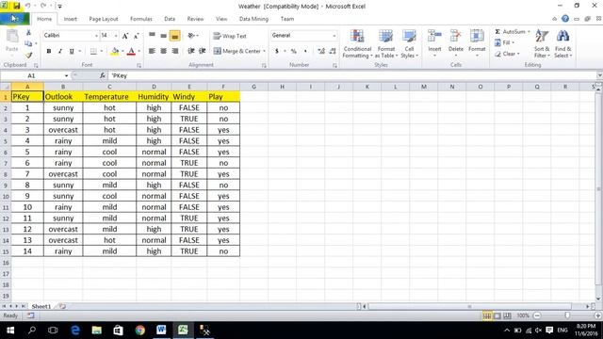Toggle Italic formatting
The width and height of the screenshot is (603, 339).
60,51
